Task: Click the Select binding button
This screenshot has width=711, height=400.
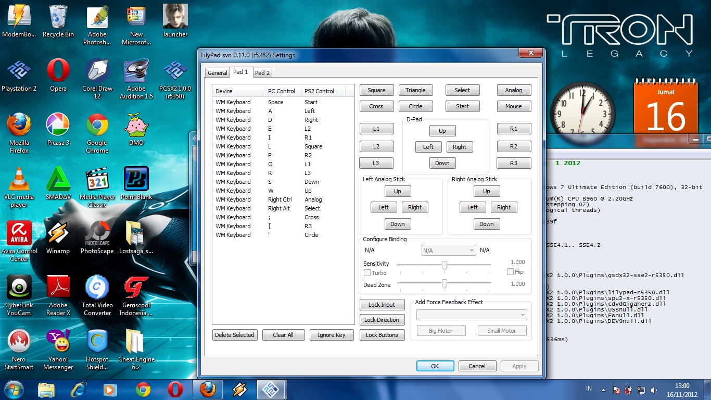Action: pos(462,90)
